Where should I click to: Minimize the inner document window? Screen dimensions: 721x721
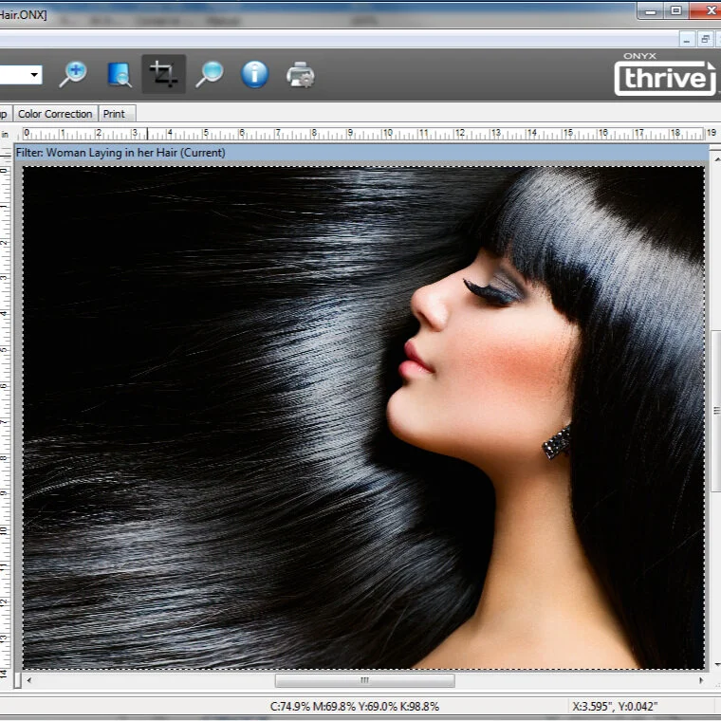pyautogui.click(x=687, y=40)
